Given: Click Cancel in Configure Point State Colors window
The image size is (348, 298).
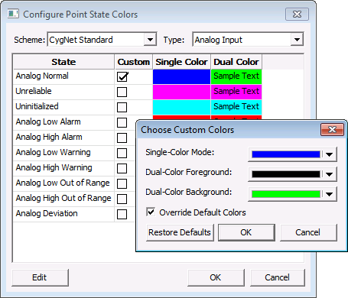Looking at the screenshot, I should (x=278, y=277).
